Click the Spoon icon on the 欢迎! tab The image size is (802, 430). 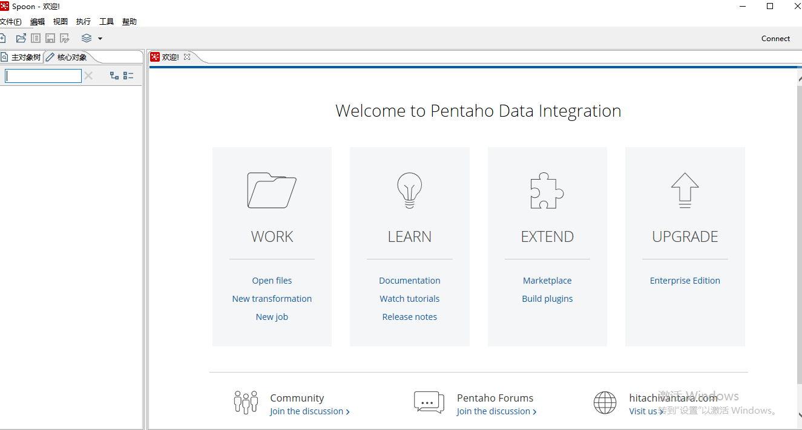pos(155,57)
